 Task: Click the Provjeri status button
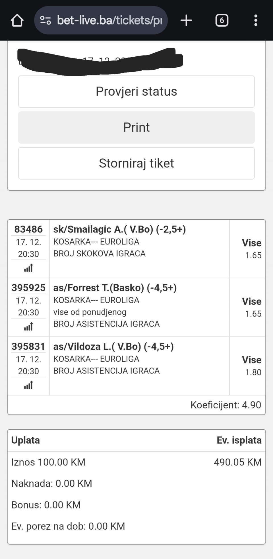pos(136,92)
